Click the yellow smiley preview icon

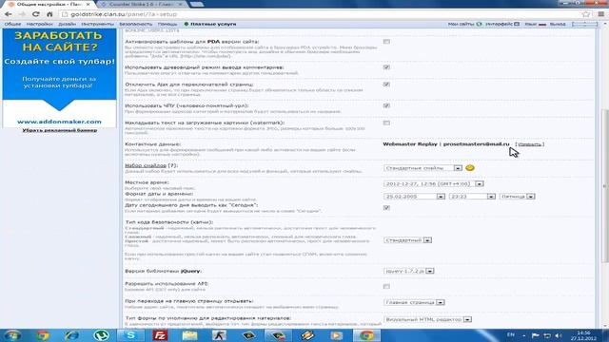pos(470,168)
